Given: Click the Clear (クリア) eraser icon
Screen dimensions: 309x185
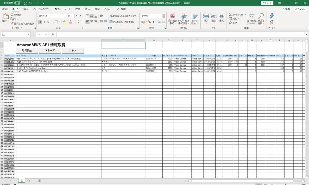Looking at the screenshot, I should tap(230, 23).
